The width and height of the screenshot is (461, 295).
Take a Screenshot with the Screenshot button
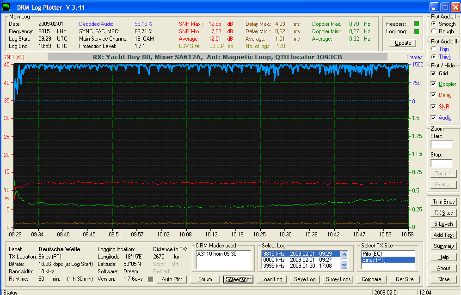pos(238,279)
